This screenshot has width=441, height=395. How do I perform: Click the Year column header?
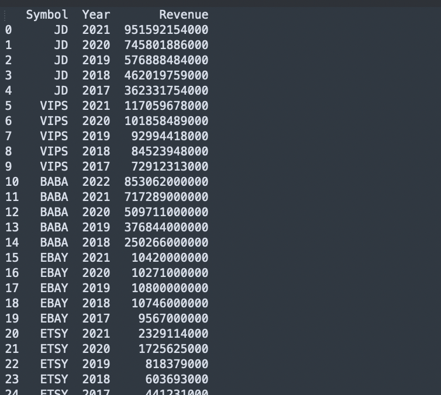(96, 15)
